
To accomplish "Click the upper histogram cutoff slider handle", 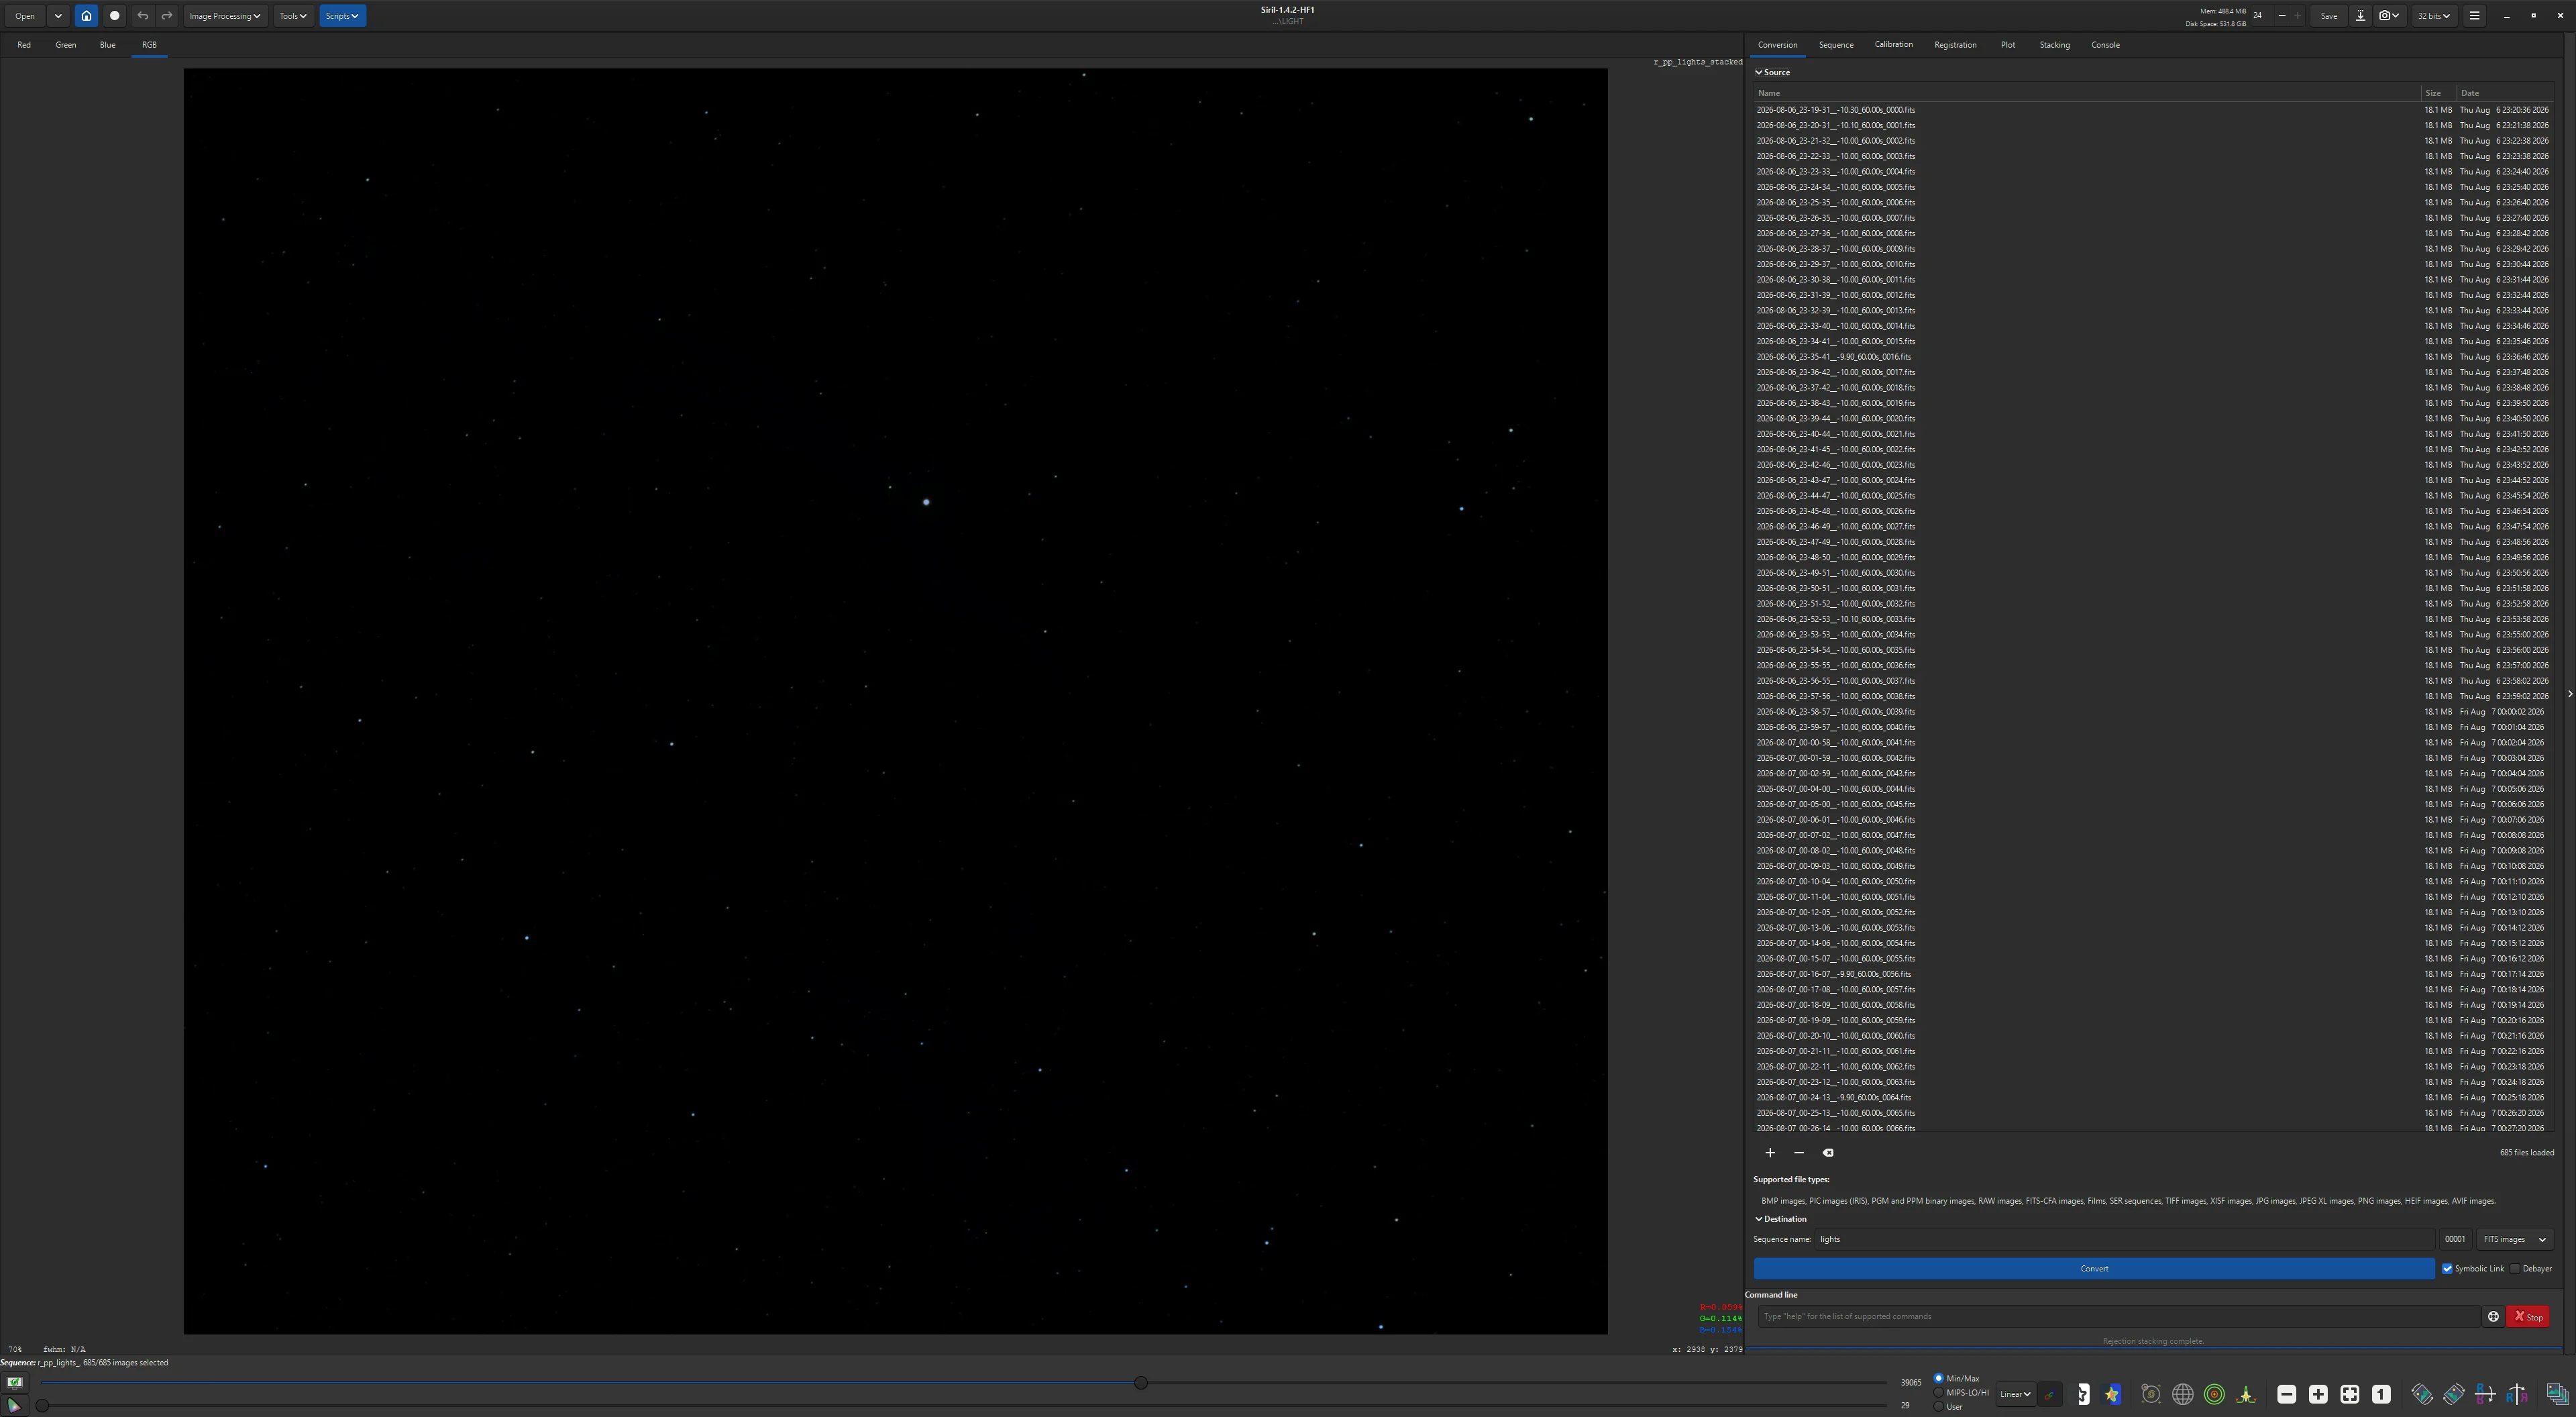I will 1141,1382.
